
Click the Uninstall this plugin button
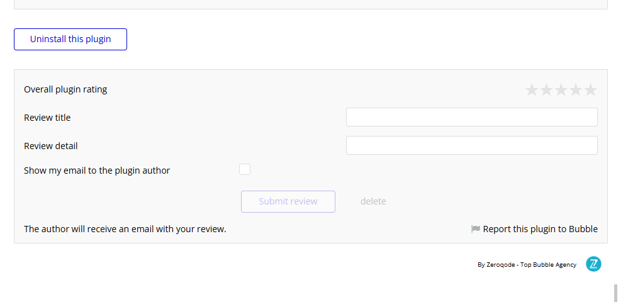[70, 39]
